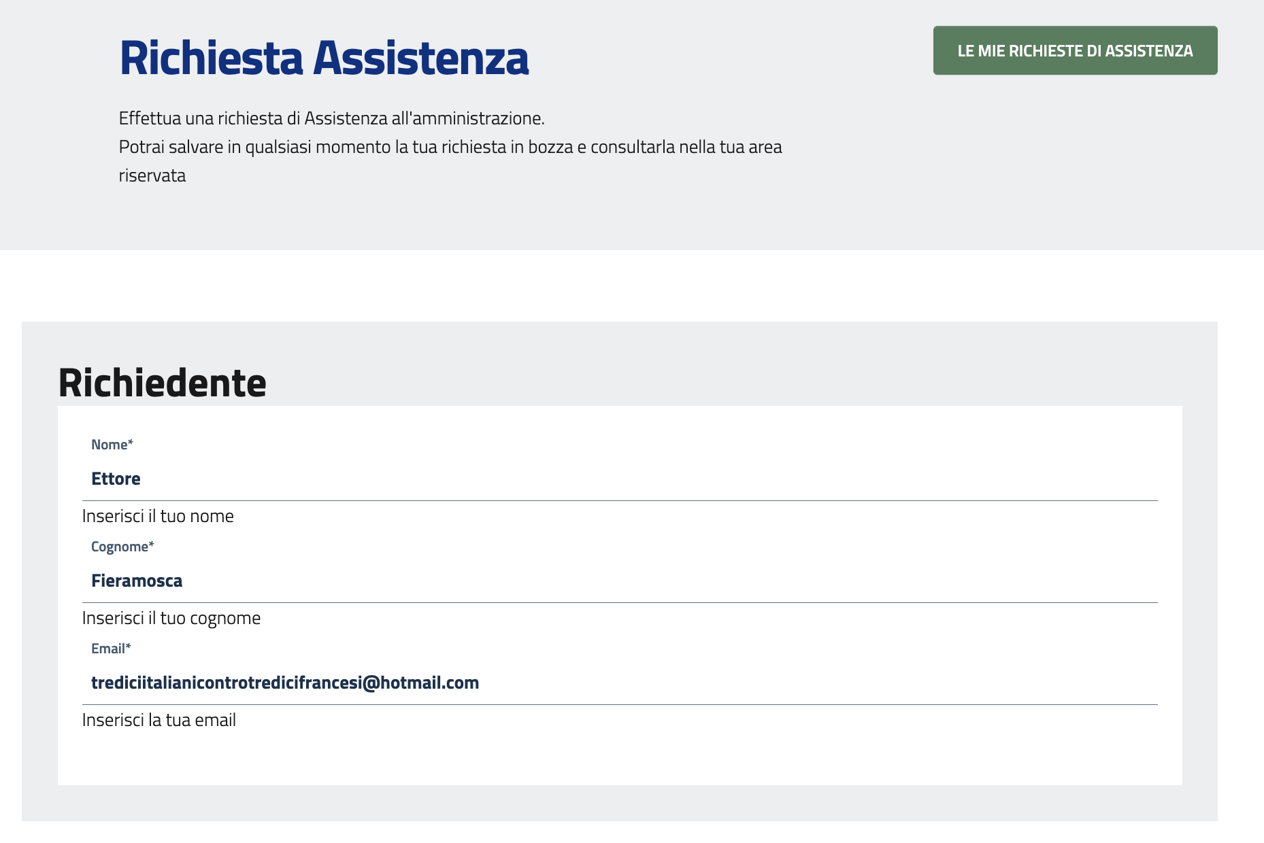Click the Cognome* field label
This screenshot has width=1264, height=843.
[x=122, y=547]
